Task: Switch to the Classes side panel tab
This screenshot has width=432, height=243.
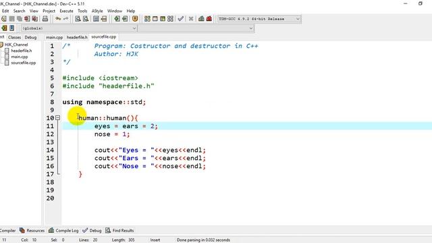Action: 14,37
